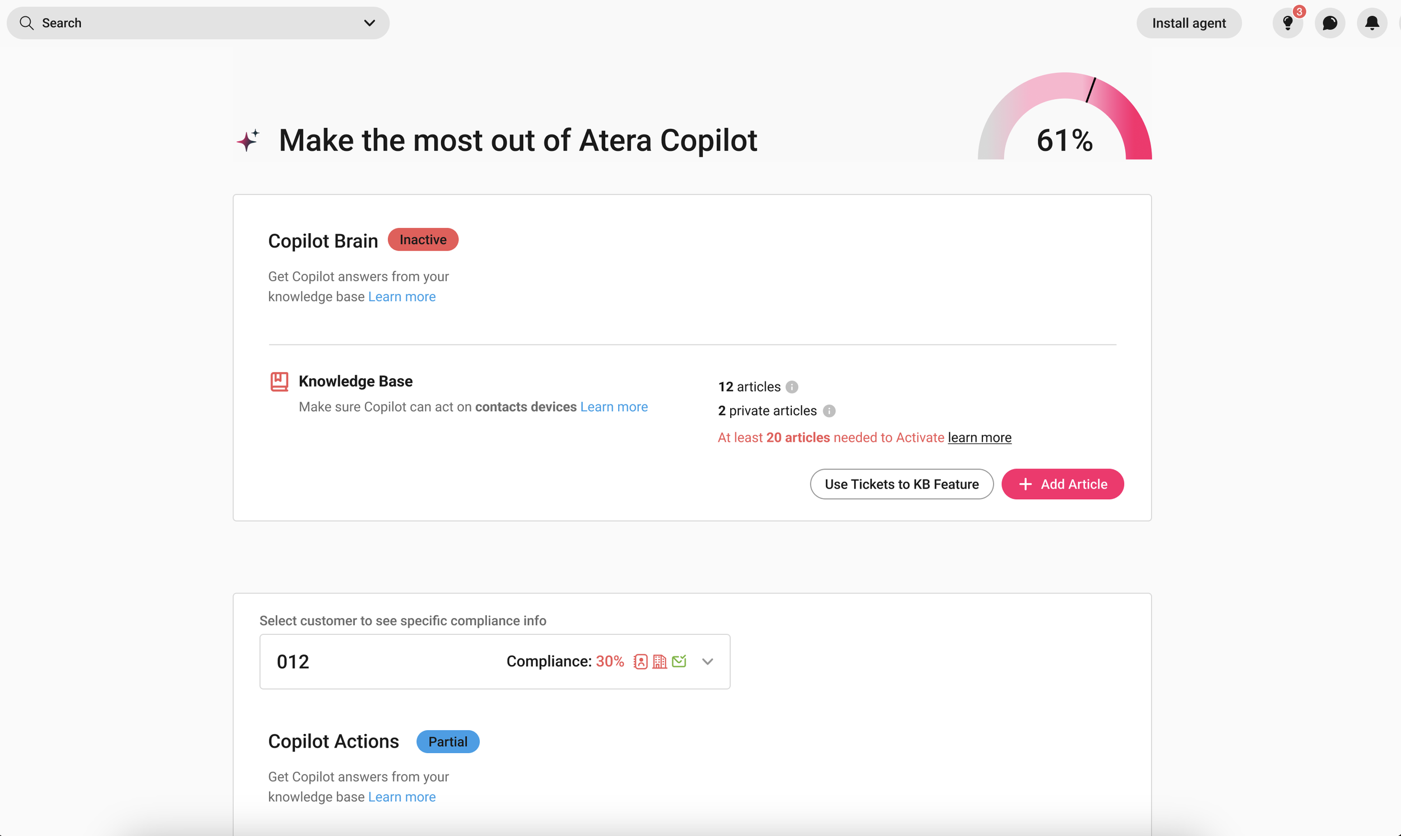This screenshot has width=1401, height=836.
Task: Click the 61% completion gauge
Action: pyautogui.click(x=1064, y=116)
